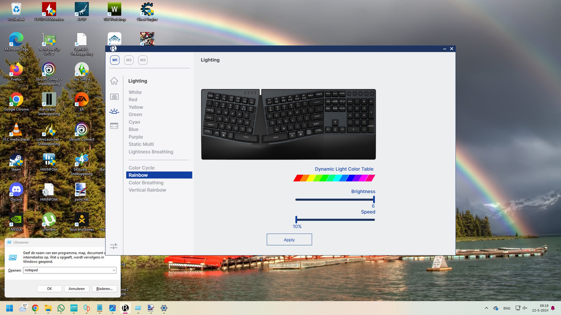Show hidden tray icons chevron

coord(486,308)
